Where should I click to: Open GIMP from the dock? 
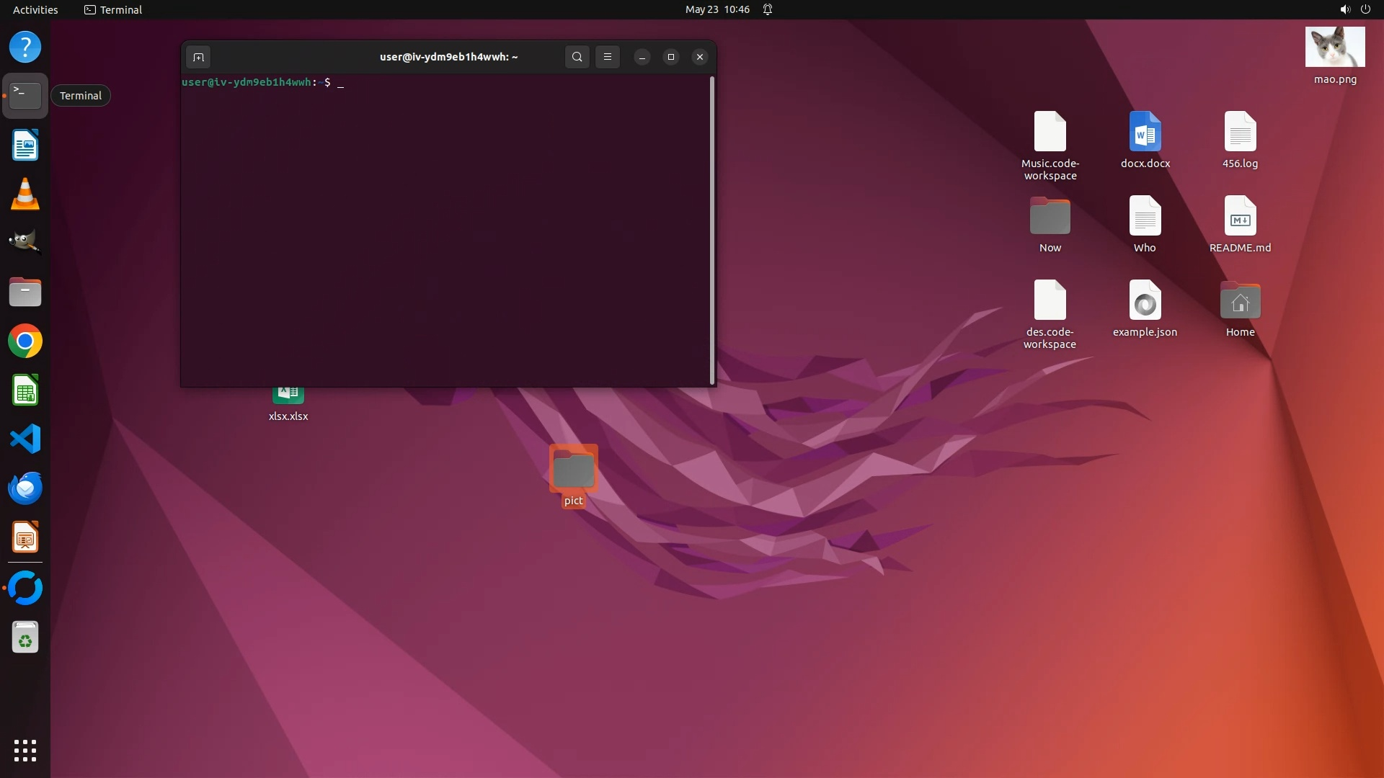pyautogui.click(x=25, y=243)
